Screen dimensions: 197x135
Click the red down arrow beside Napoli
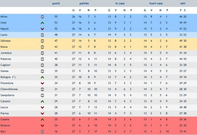(x=42, y=29)
